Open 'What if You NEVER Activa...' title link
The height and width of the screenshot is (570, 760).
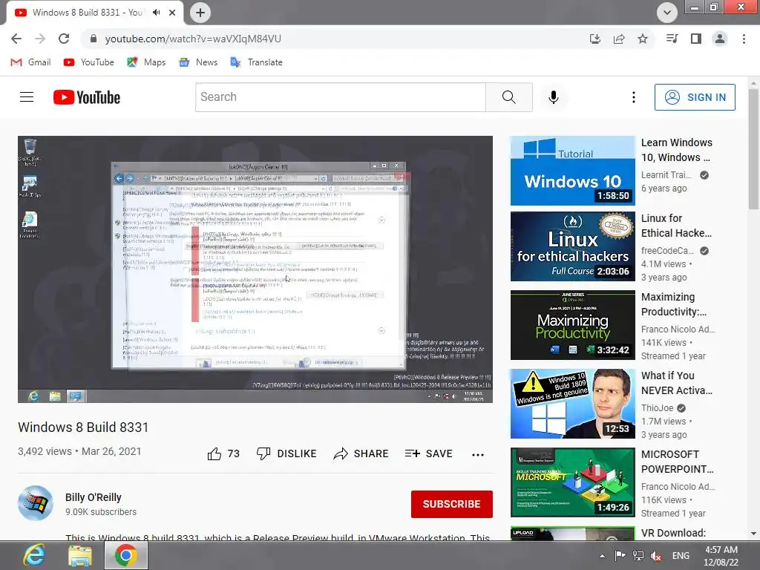[x=677, y=383]
